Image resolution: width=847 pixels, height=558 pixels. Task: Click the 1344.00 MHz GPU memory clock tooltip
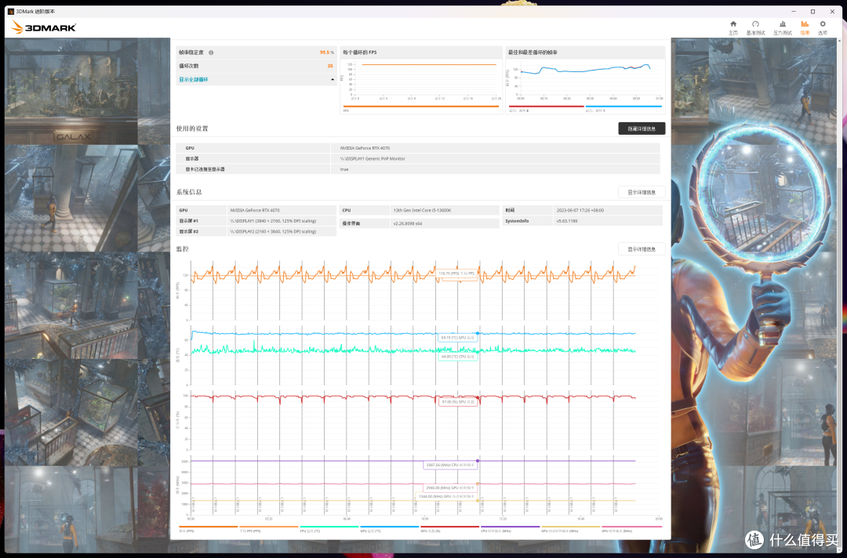tap(446, 497)
